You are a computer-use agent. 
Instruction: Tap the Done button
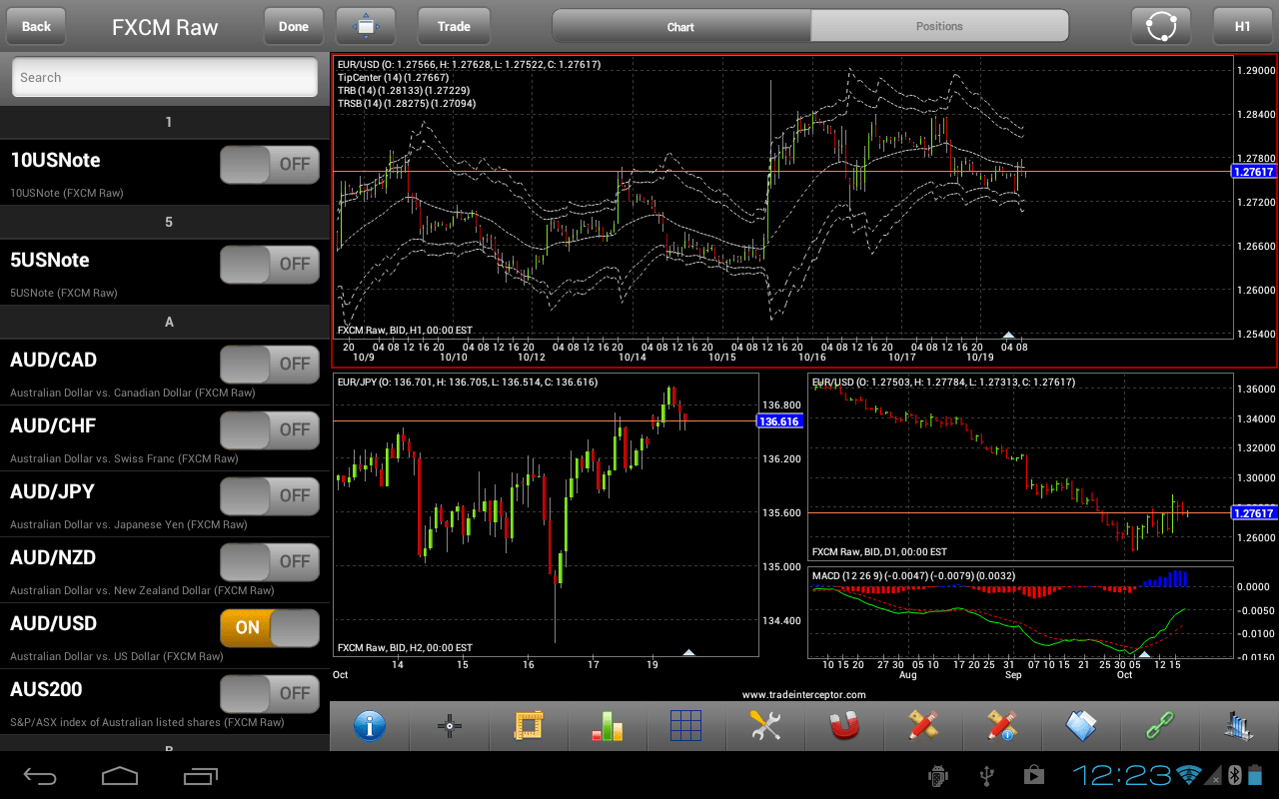(294, 26)
